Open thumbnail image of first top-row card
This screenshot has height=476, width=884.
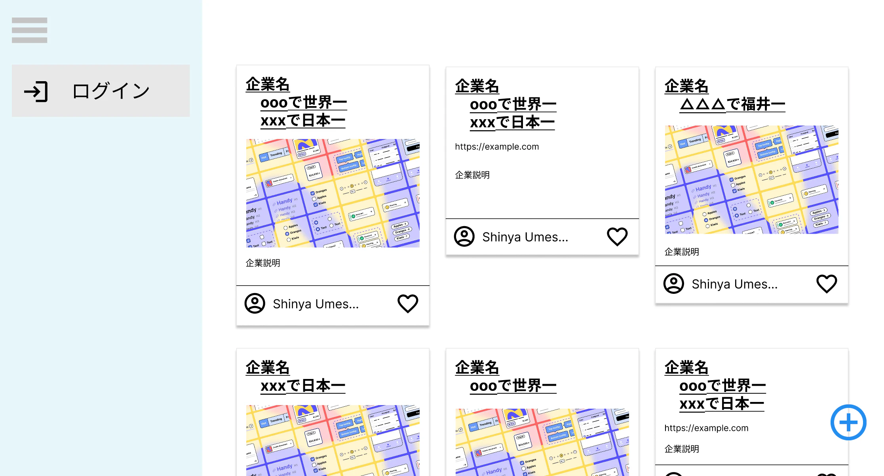tap(333, 193)
